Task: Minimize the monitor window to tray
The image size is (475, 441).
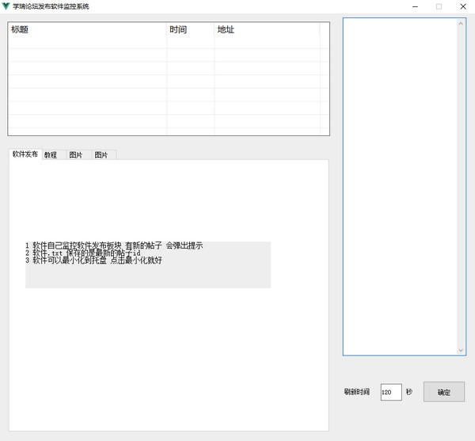Action: [412, 6]
